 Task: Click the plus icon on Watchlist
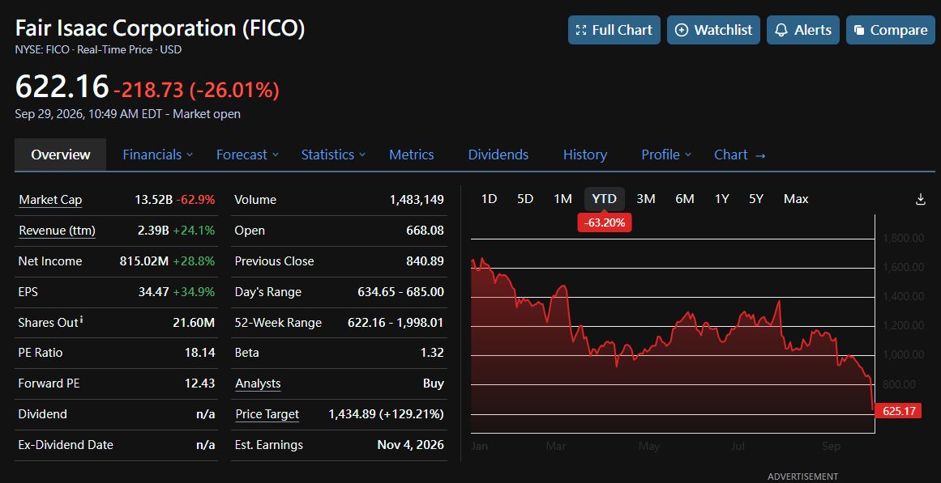click(682, 30)
